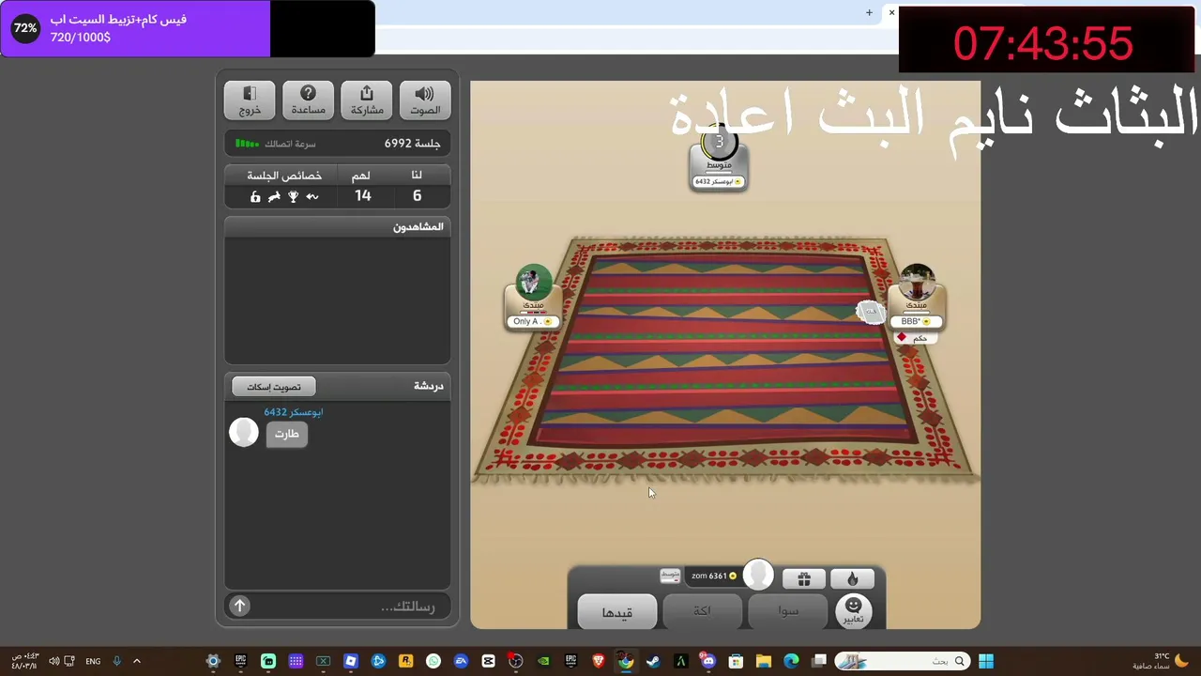Click the speech bubble near BBB player
The height and width of the screenshot is (676, 1201).
pyautogui.click(x=871, y=312)
